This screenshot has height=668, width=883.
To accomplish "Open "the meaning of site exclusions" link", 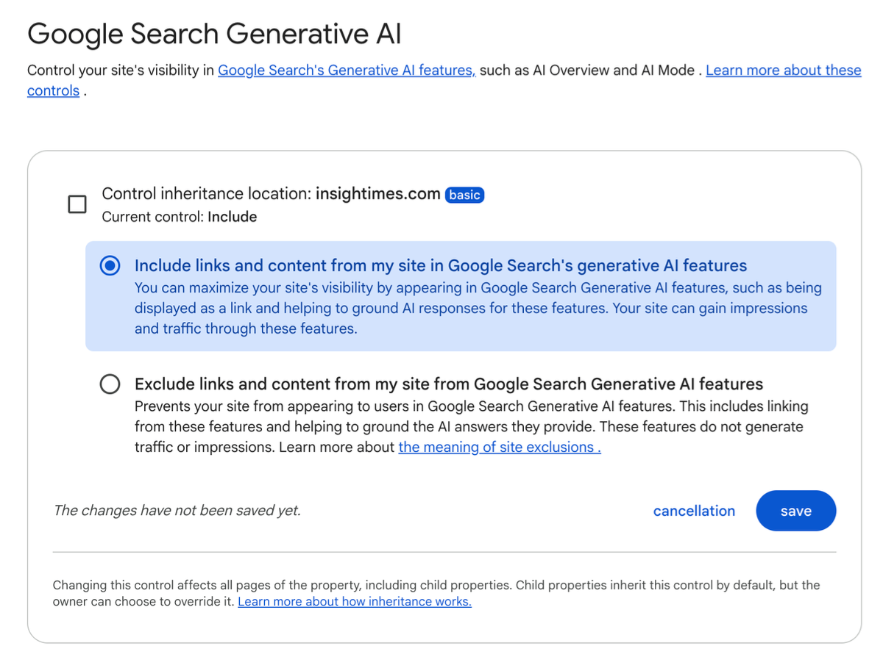I will click(x=500, y=447).
